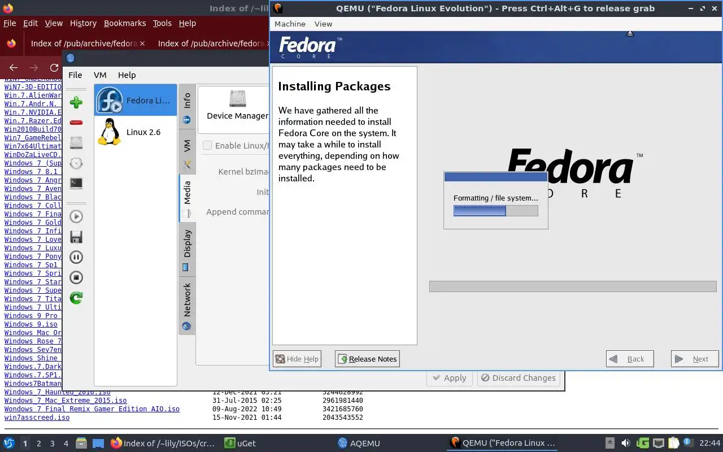Open AQEMU File menu
Viewport: 723px width, 452px height.
[x=75, y=75]
